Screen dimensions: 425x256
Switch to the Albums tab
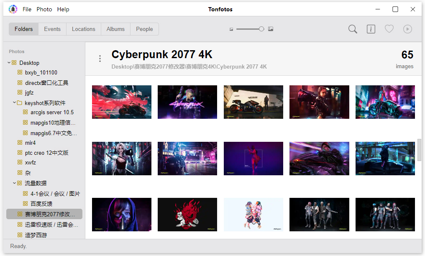[x=115, y=29]
